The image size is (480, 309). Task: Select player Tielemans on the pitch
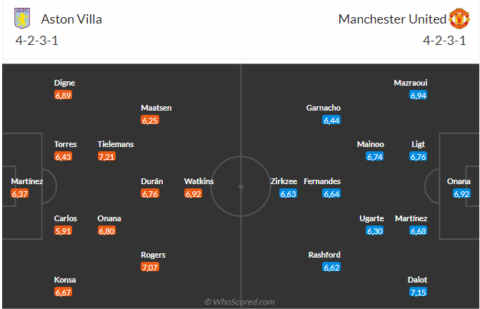pyautogui.click(x=116, y=144)
